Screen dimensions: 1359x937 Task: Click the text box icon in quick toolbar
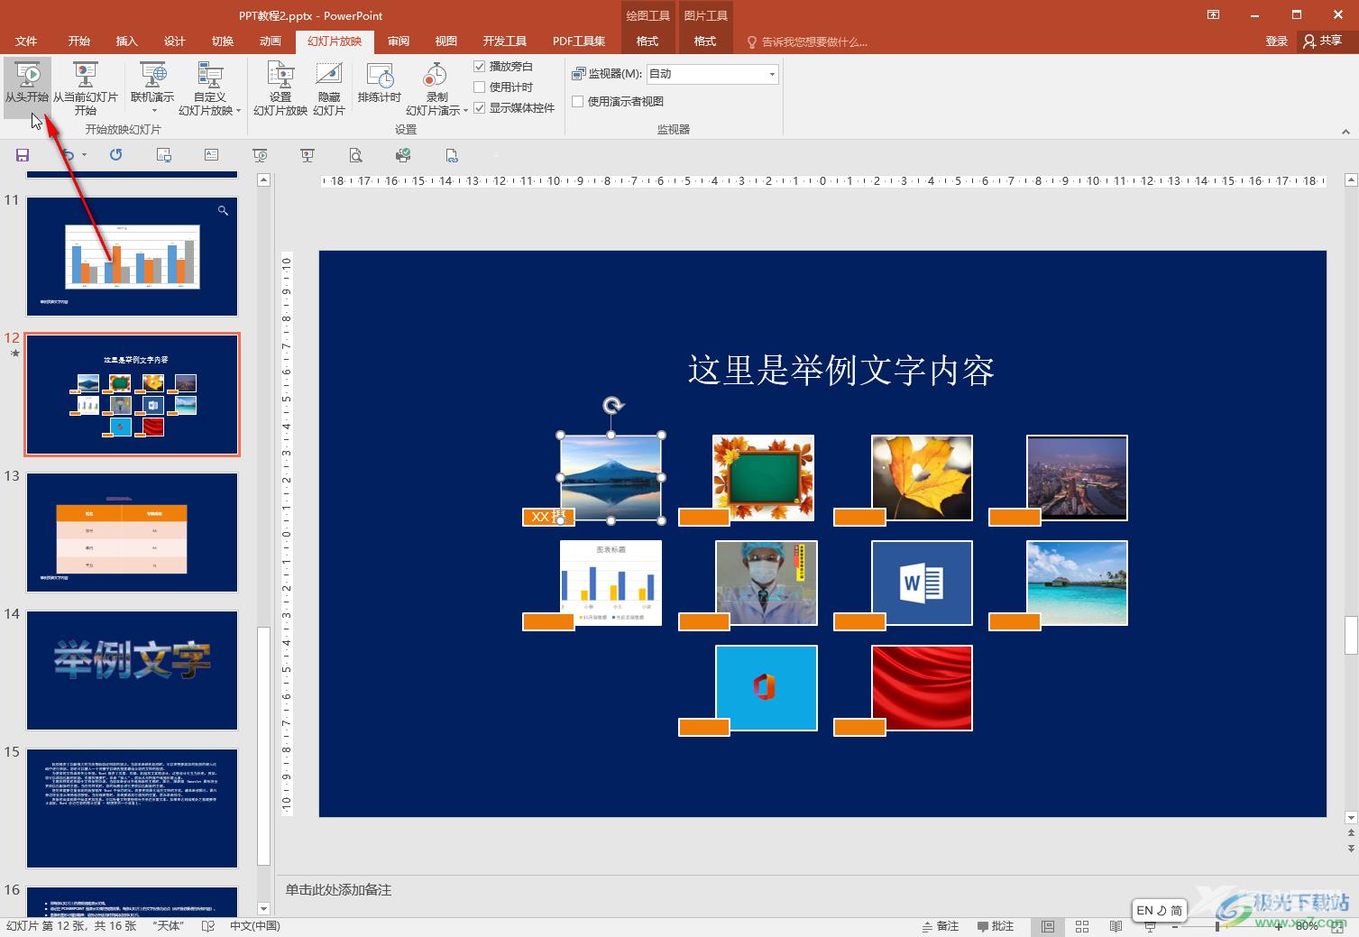[x=211, y=155]
